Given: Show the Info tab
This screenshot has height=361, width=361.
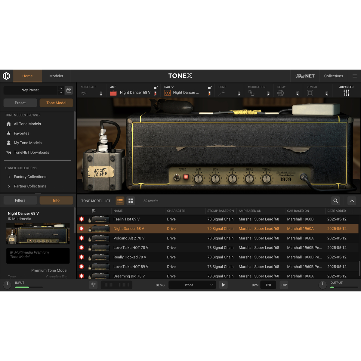Looking at the screenshot, I should 56,200.
